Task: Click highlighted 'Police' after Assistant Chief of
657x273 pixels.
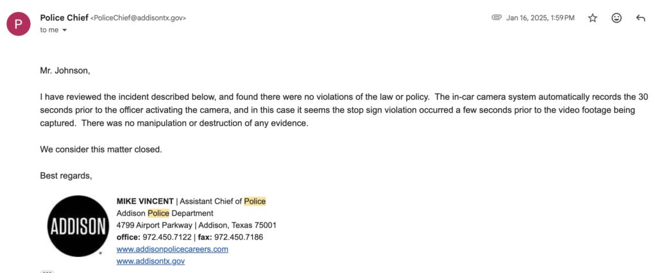Action: click(x=255, y=201)
